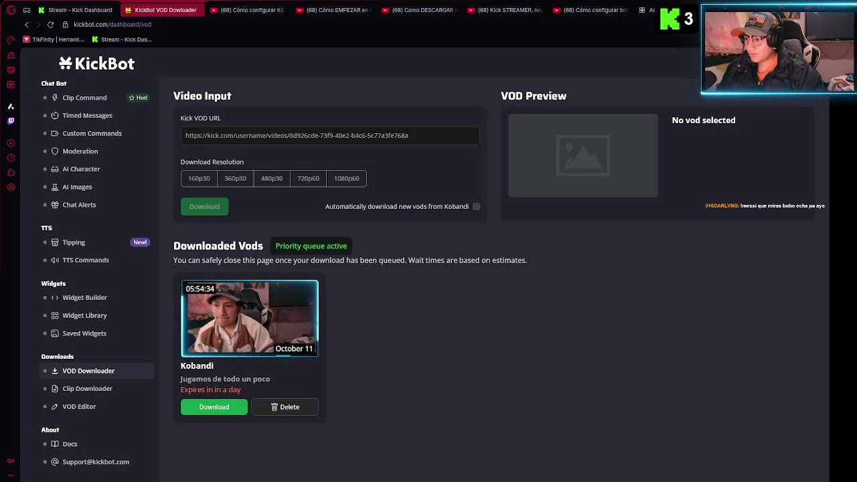
Task: Open the Cómo EMPEZAR en YouTube tab
Action: [333, 10]
